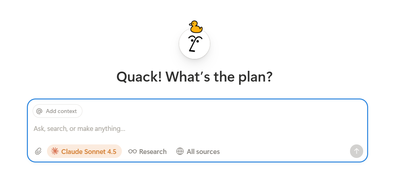This screenshot has height=185, width=397.
Task: Click the glasses icon beside Research
Action: pos(132,152)
